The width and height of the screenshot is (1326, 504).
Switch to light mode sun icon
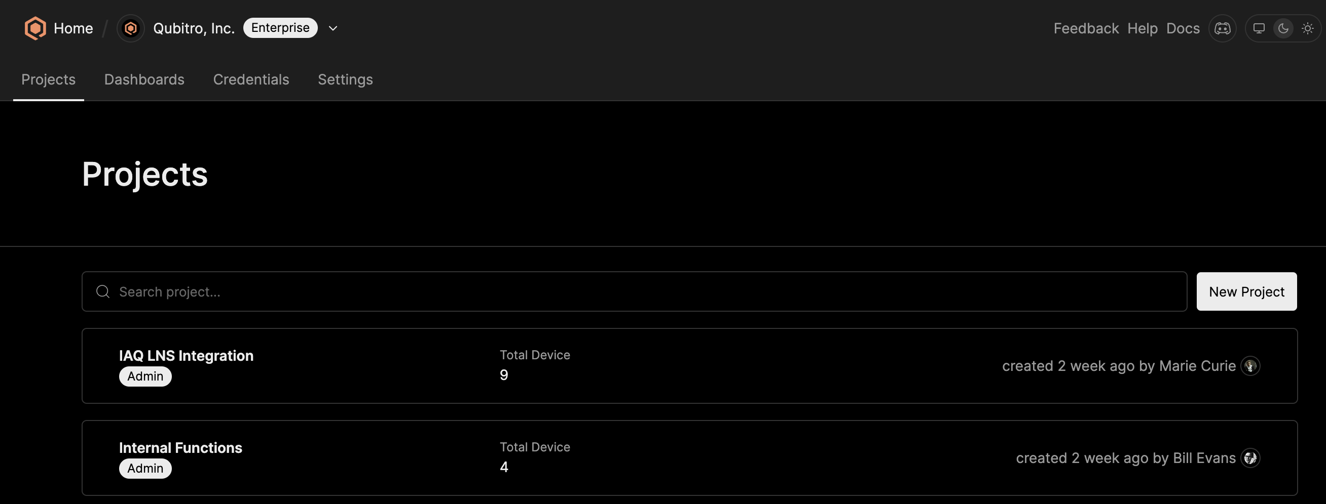pos(1307,28)
